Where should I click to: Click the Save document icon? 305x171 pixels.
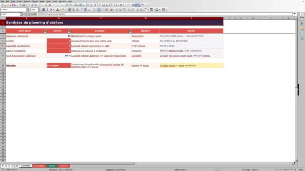(x=13, y=5)
